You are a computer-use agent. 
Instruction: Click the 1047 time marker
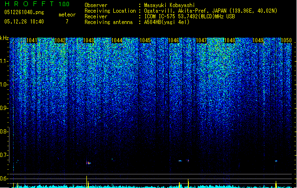coord(201,40)
